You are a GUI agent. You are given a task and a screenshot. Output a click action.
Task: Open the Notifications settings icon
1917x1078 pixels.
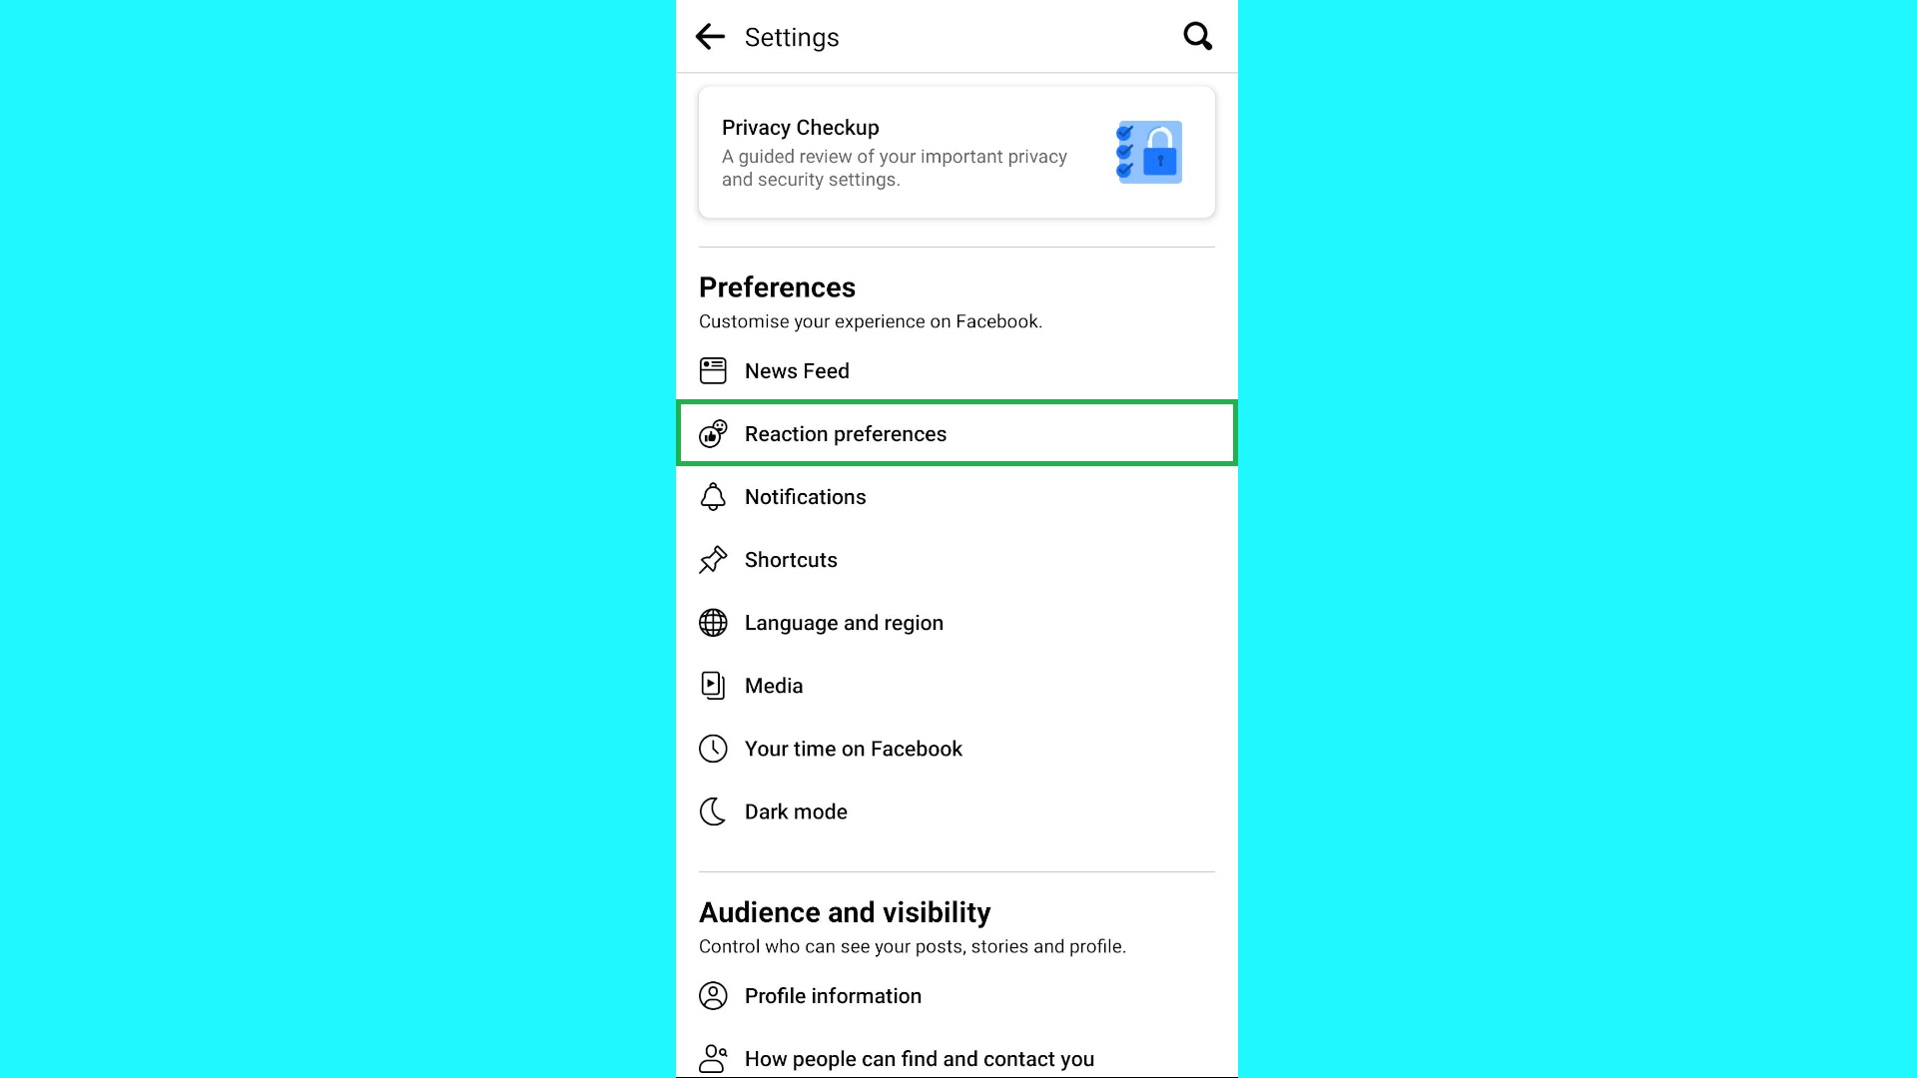click(x=712, y=496)
